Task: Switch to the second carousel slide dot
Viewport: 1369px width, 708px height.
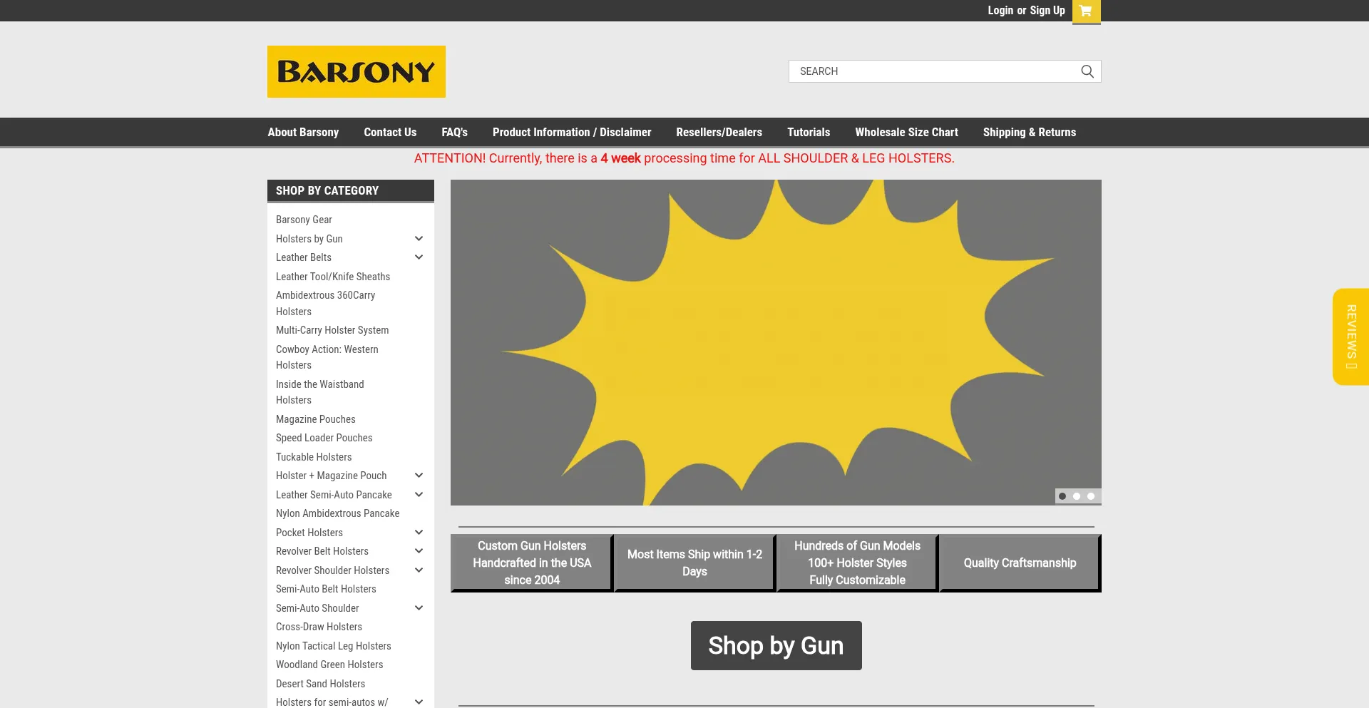Action: (1077, 496)
